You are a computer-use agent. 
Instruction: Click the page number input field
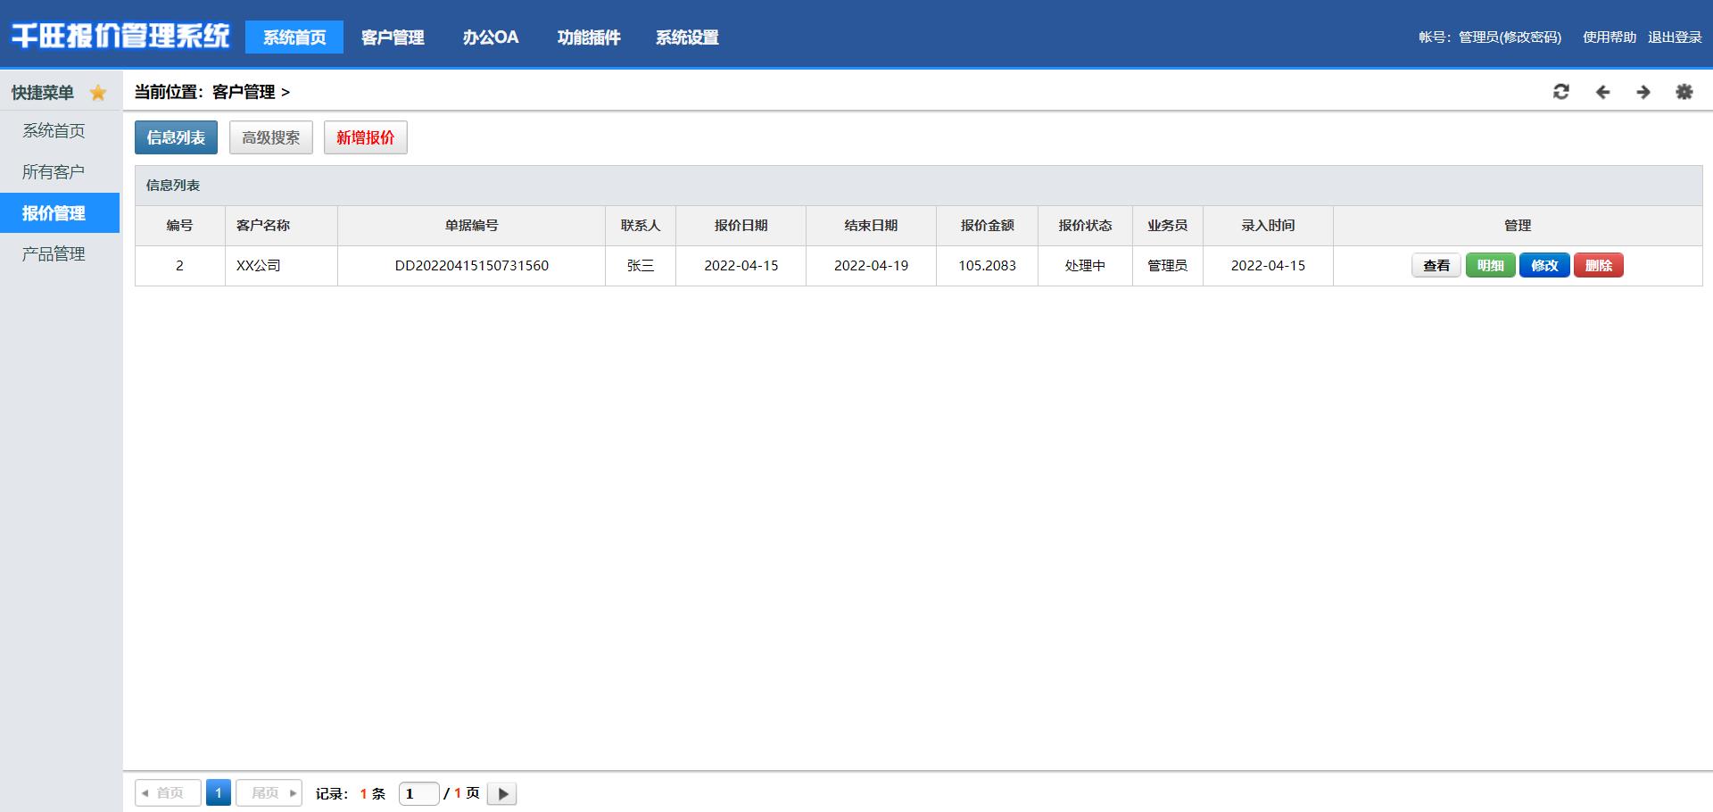pyautogui.click(x=418, y=793)
